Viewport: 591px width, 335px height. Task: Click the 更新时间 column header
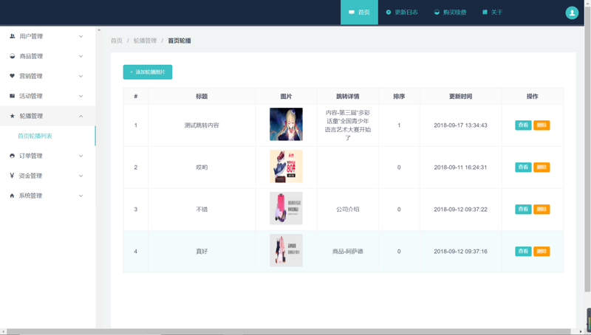point(460,97)
